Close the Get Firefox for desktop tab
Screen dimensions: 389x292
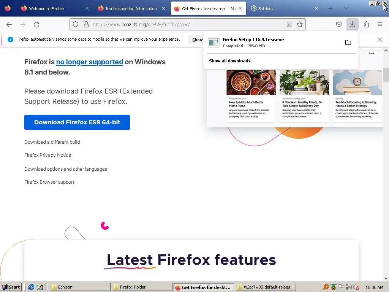pyautogui.click(x=240, y=8)
